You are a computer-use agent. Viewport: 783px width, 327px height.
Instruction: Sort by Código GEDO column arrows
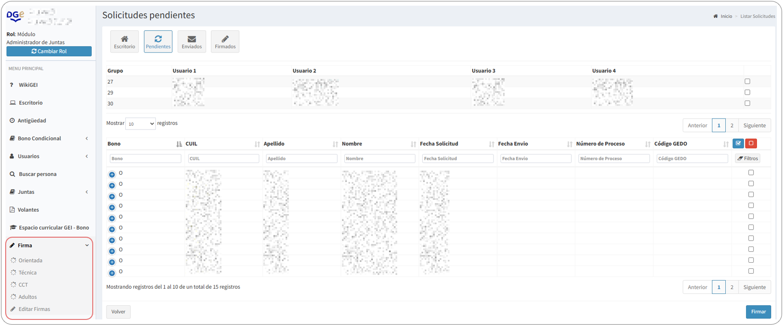click(725, 144)
